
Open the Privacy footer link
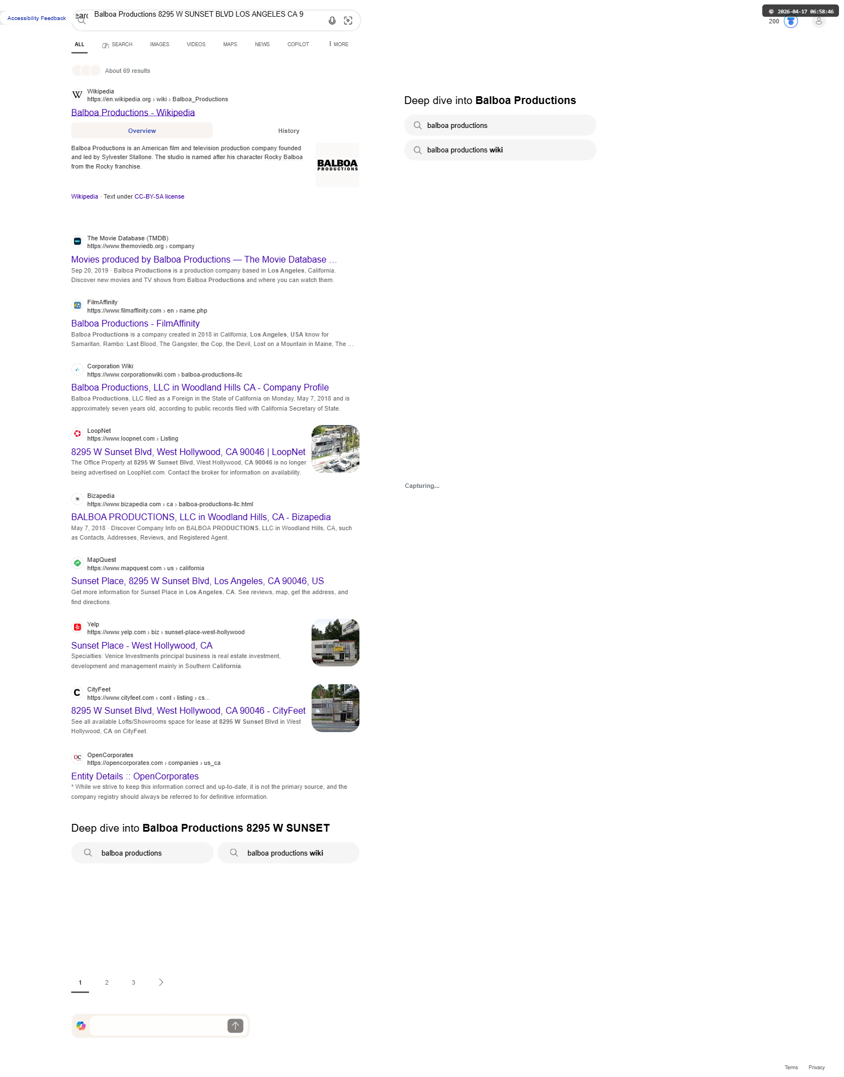point(817,1068)
